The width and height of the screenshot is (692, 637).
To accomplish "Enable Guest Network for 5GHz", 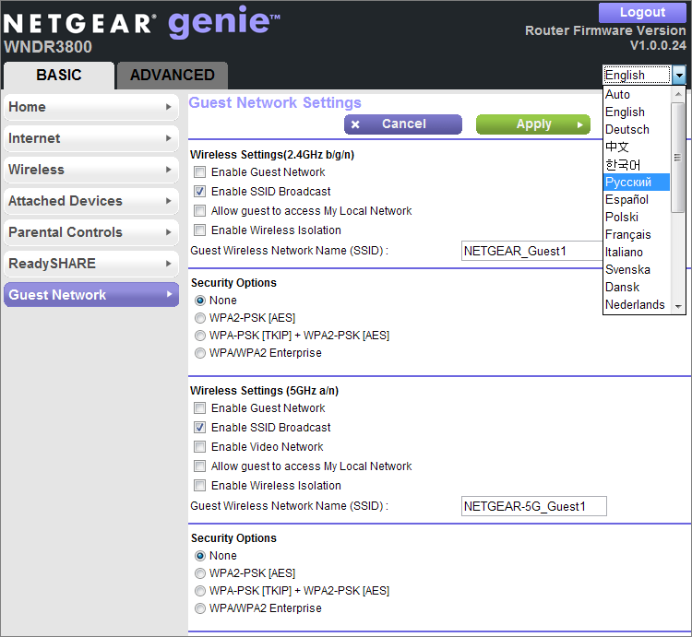I will point(200,408).
